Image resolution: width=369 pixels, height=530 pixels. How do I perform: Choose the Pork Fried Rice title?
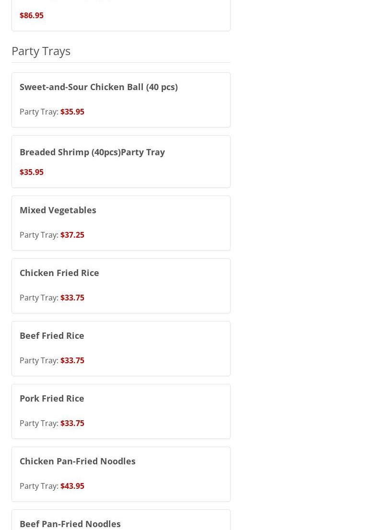(x=52, y=398)
